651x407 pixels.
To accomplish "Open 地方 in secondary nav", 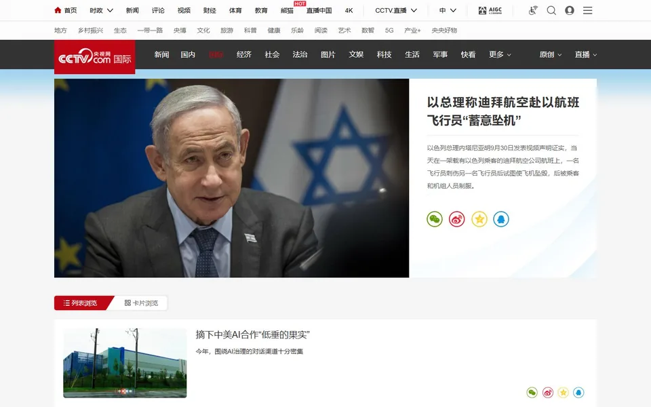I will pos(60,31).
